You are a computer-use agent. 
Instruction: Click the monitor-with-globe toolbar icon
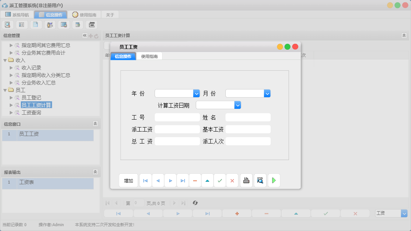pyautogui.click(x=64, y=24)
